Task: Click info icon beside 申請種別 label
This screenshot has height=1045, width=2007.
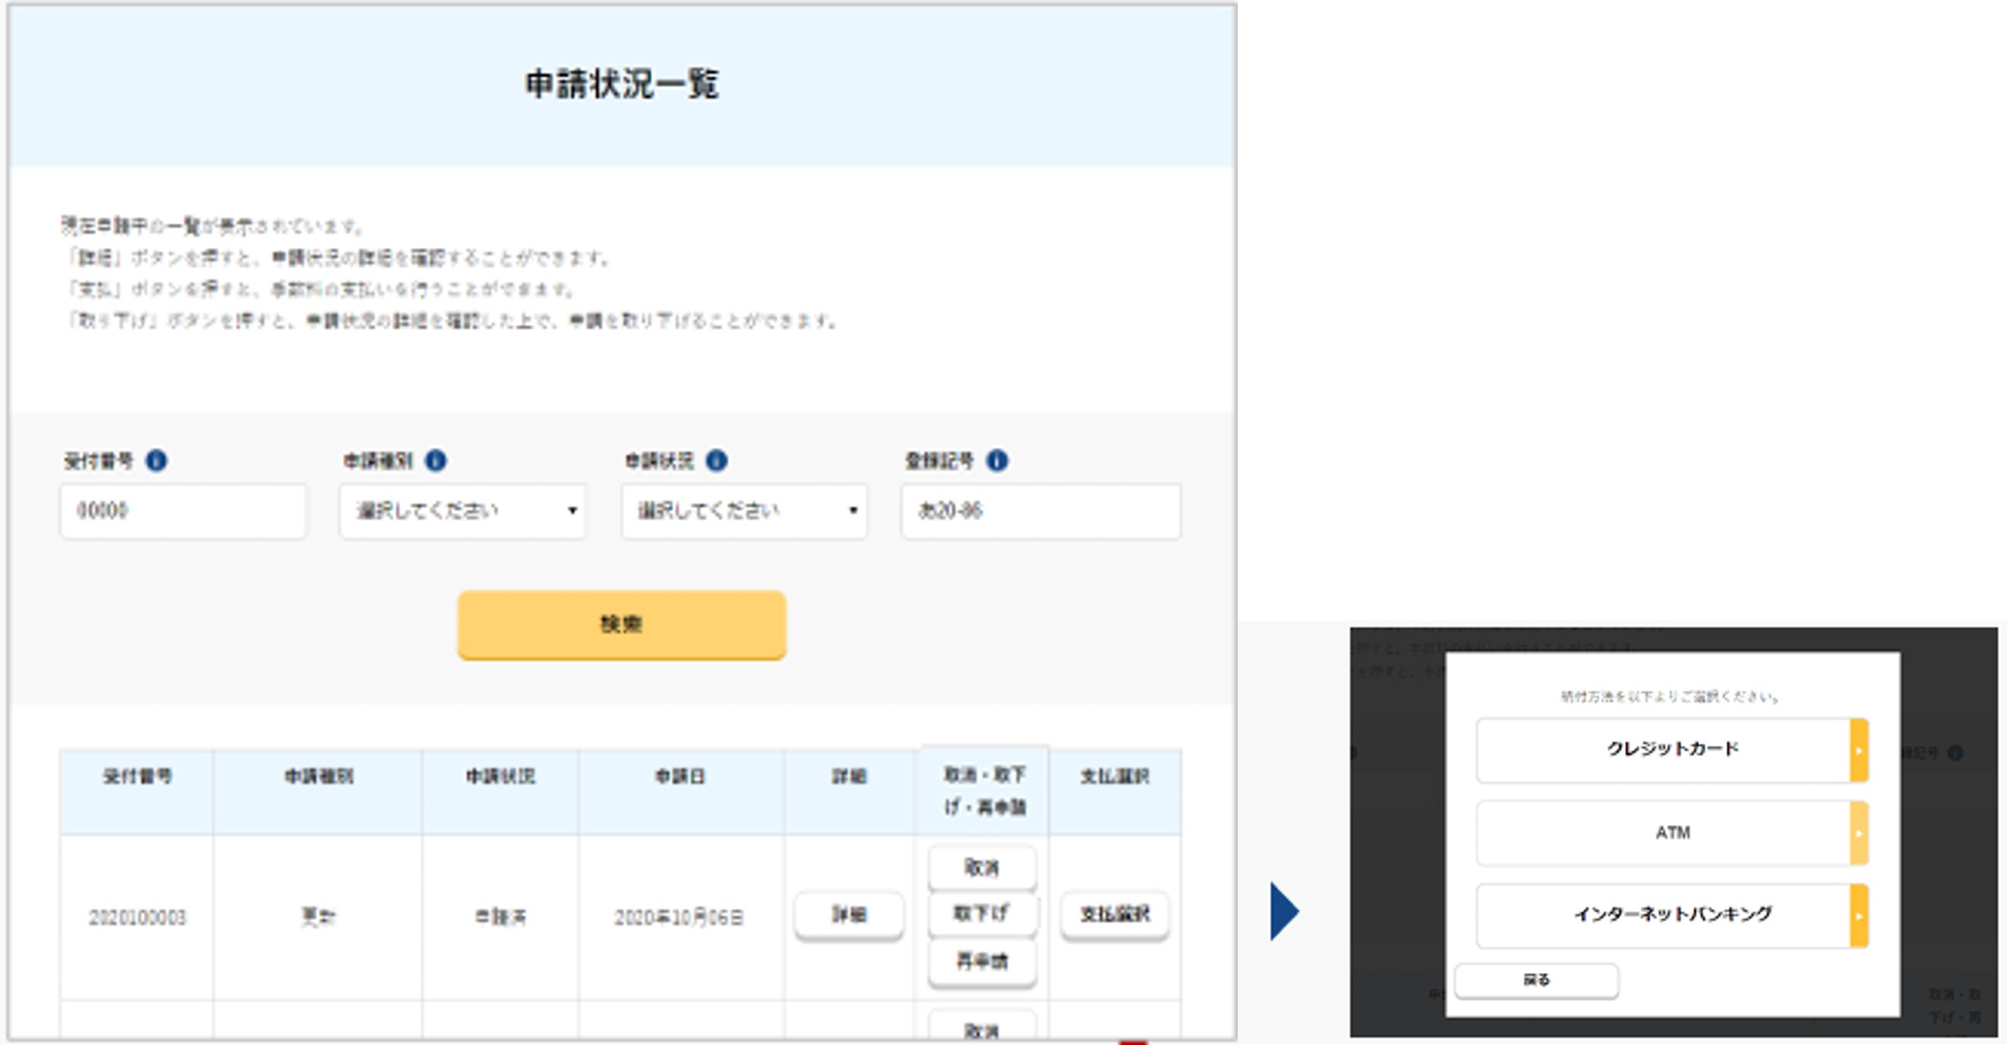Action: (x=436, y=460)
